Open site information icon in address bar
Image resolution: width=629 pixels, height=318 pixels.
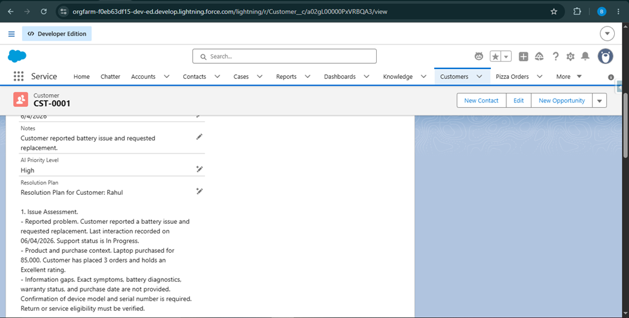(63, 12)
